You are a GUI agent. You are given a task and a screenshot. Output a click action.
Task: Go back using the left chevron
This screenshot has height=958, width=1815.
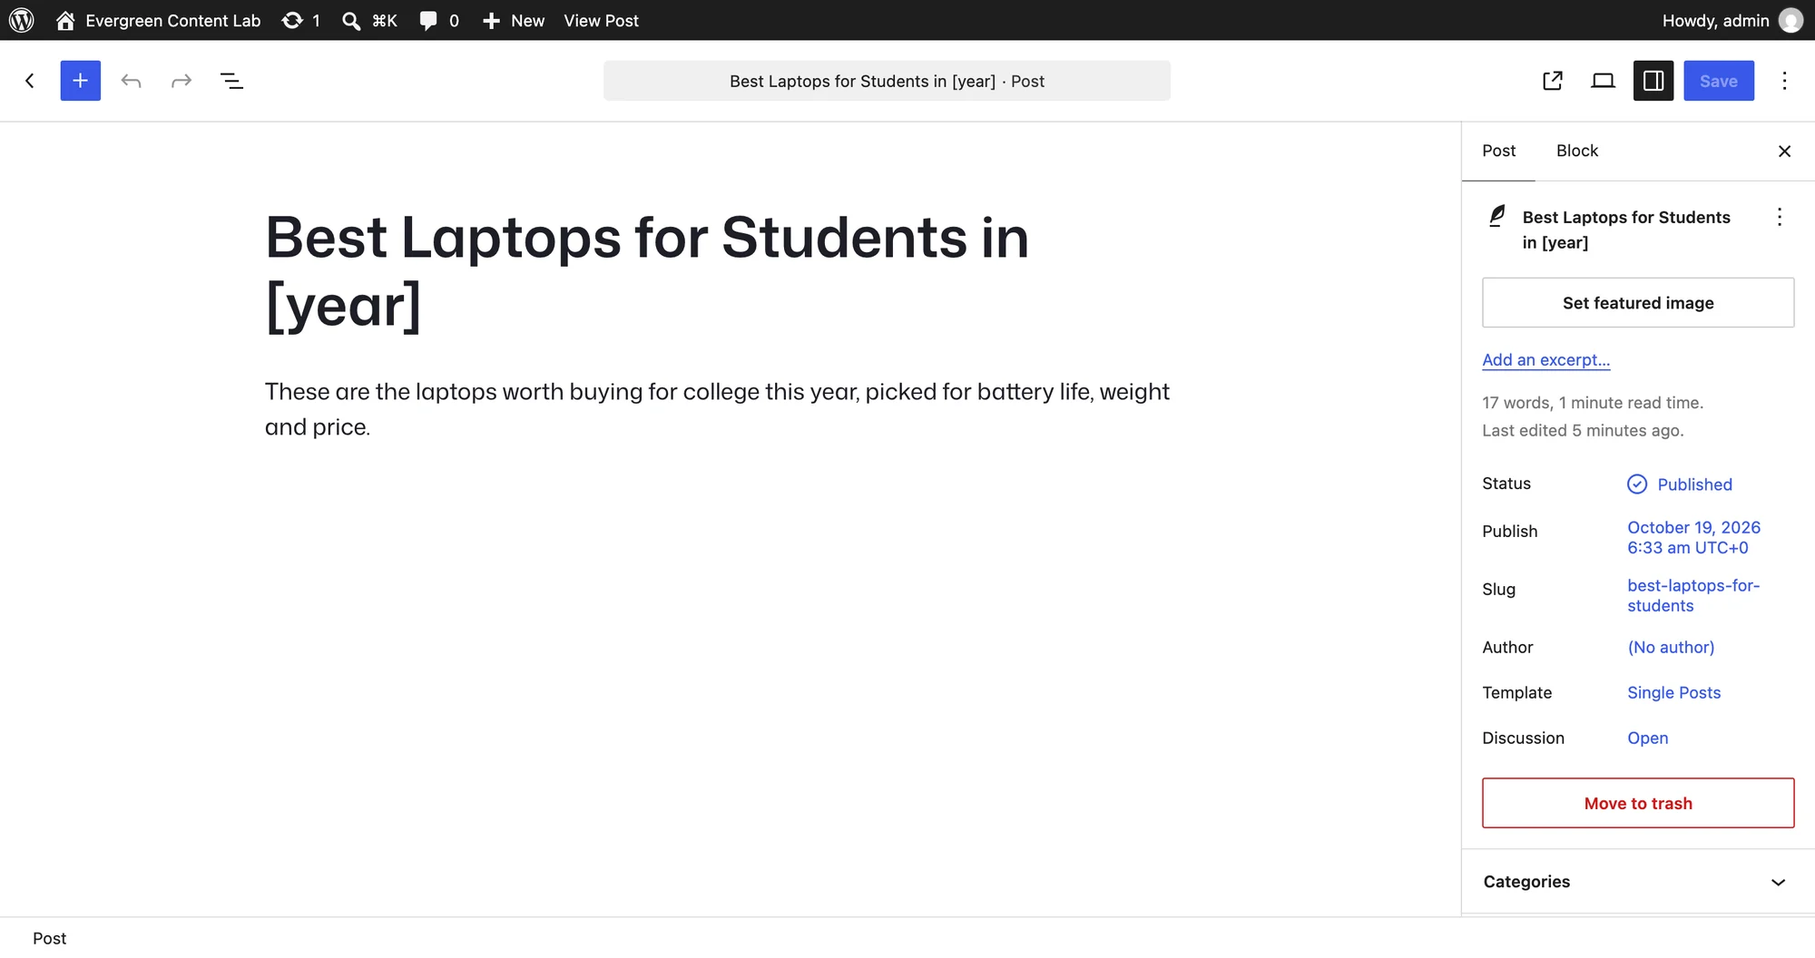pyautogui.click(x=30, y=81)
